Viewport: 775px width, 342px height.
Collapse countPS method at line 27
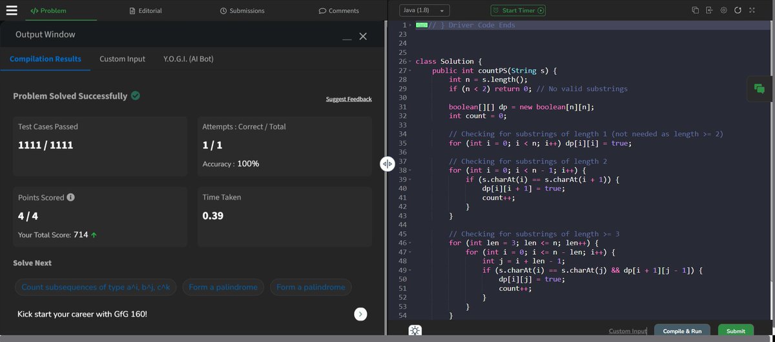[411, 71]
